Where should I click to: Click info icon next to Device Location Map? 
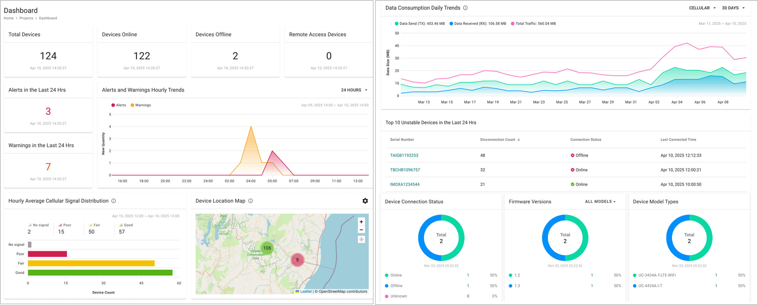click(250, 201)
